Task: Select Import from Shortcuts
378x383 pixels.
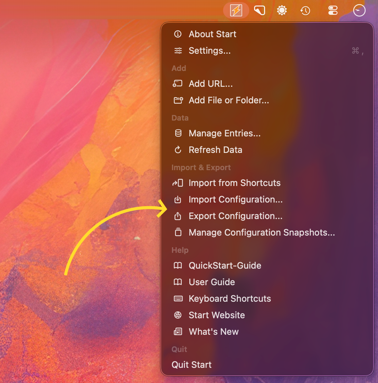Action: 234,183
